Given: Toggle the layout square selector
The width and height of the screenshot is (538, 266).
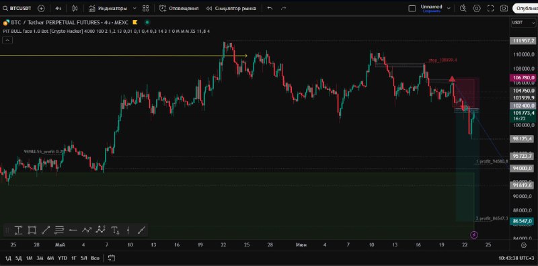Looking at the screenshot, I should pyautogui.click(x=412, y=8).
